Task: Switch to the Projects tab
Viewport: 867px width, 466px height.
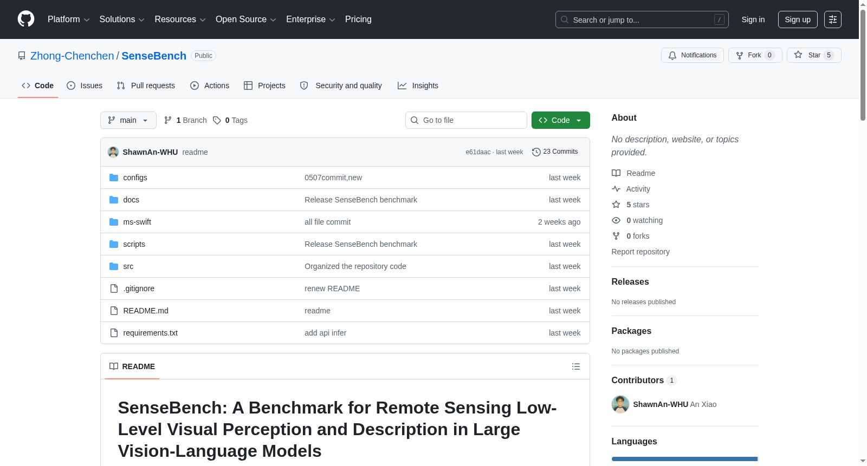Action: pyautogui.click(x=264, y=86)
